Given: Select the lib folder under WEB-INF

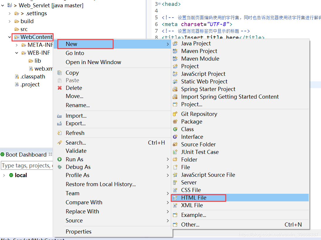Looking at the screenshot, I should click(38, 61).
